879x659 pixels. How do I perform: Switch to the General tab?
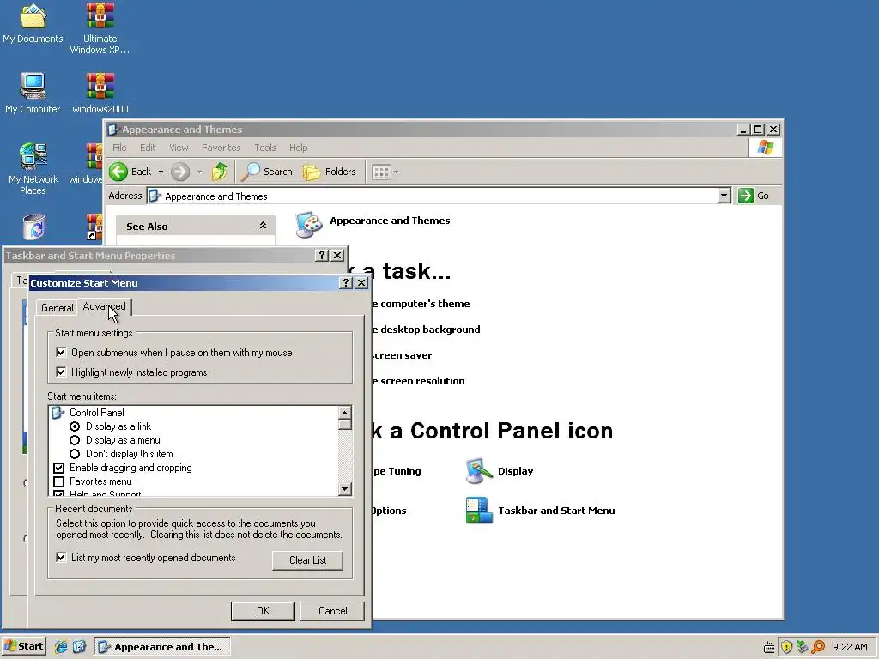coord(58,308)
